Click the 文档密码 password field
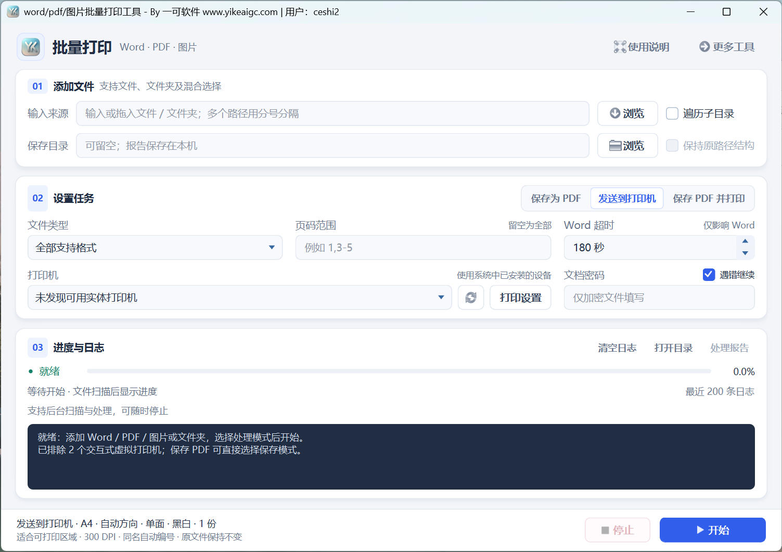The height and width of the screenshot is (552, 782). [x=659, y=298]
